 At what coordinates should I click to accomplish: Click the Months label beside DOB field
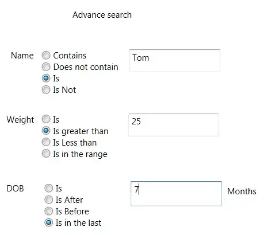tap(242, 191)
